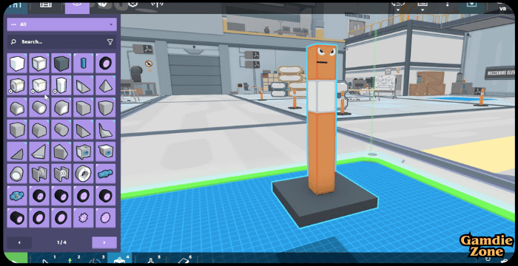
Task: Select the plain white cube block
Action: tap(17, 63)
